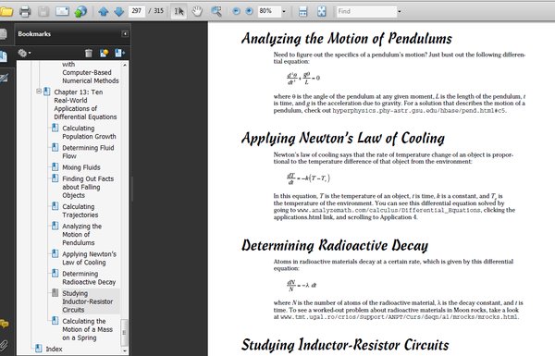Click the bookmarks panel scrollbar thumb
Image resolution: width=555 pixels, height=356 pixels.
(125, 333)
